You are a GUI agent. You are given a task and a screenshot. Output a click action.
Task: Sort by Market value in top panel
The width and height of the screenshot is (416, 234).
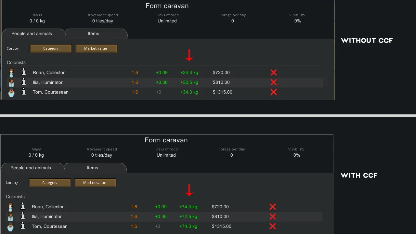coord(96,48)
